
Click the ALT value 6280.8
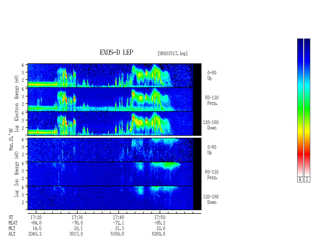coord(159,234)
